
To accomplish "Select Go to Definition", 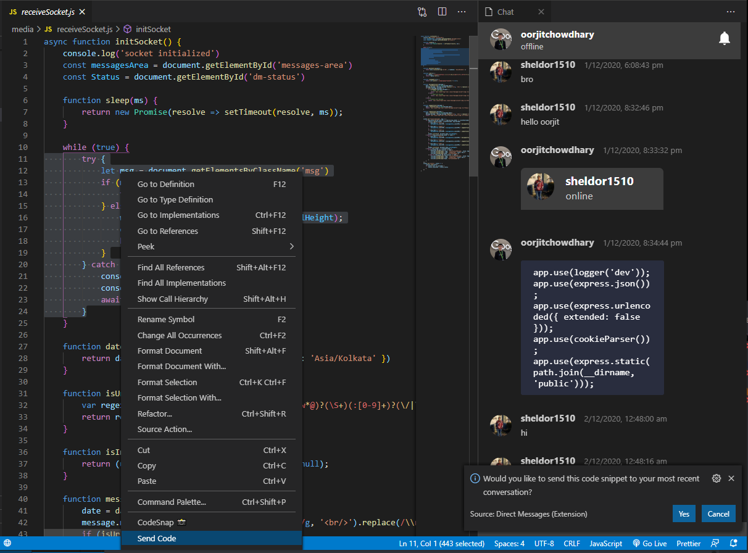I will pos(211,184).
